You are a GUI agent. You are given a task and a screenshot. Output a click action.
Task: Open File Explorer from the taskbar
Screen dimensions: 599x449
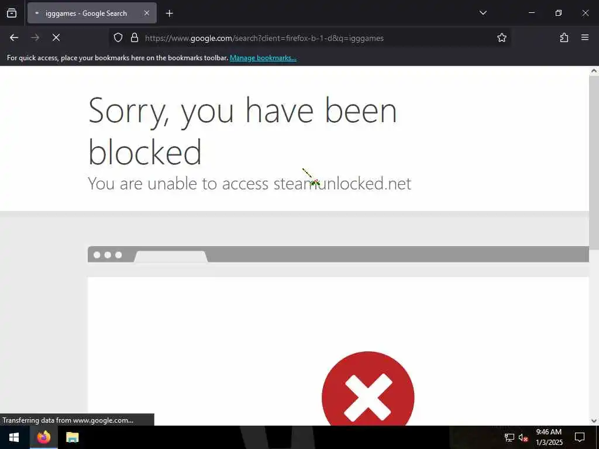(72, 437)
